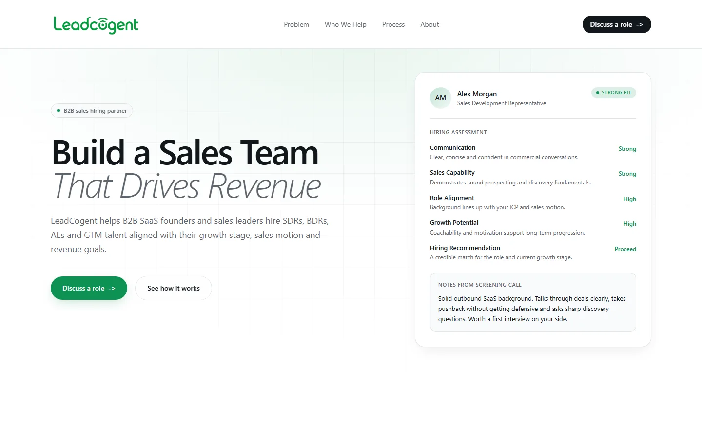This screenshot has width=702, height=438.
Task: Click the Strong rating beside Communication
Action: pyautogui.click(x=627, y=149)
